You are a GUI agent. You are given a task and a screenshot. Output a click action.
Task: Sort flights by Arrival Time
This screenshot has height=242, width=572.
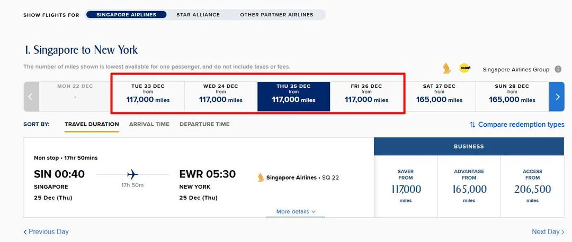149,124
